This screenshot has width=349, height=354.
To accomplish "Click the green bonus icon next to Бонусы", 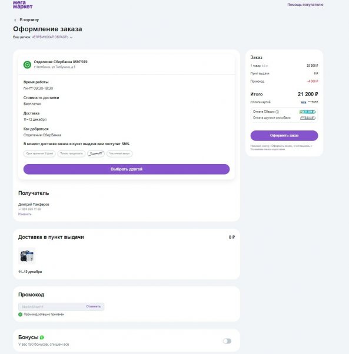I will 42,337.
